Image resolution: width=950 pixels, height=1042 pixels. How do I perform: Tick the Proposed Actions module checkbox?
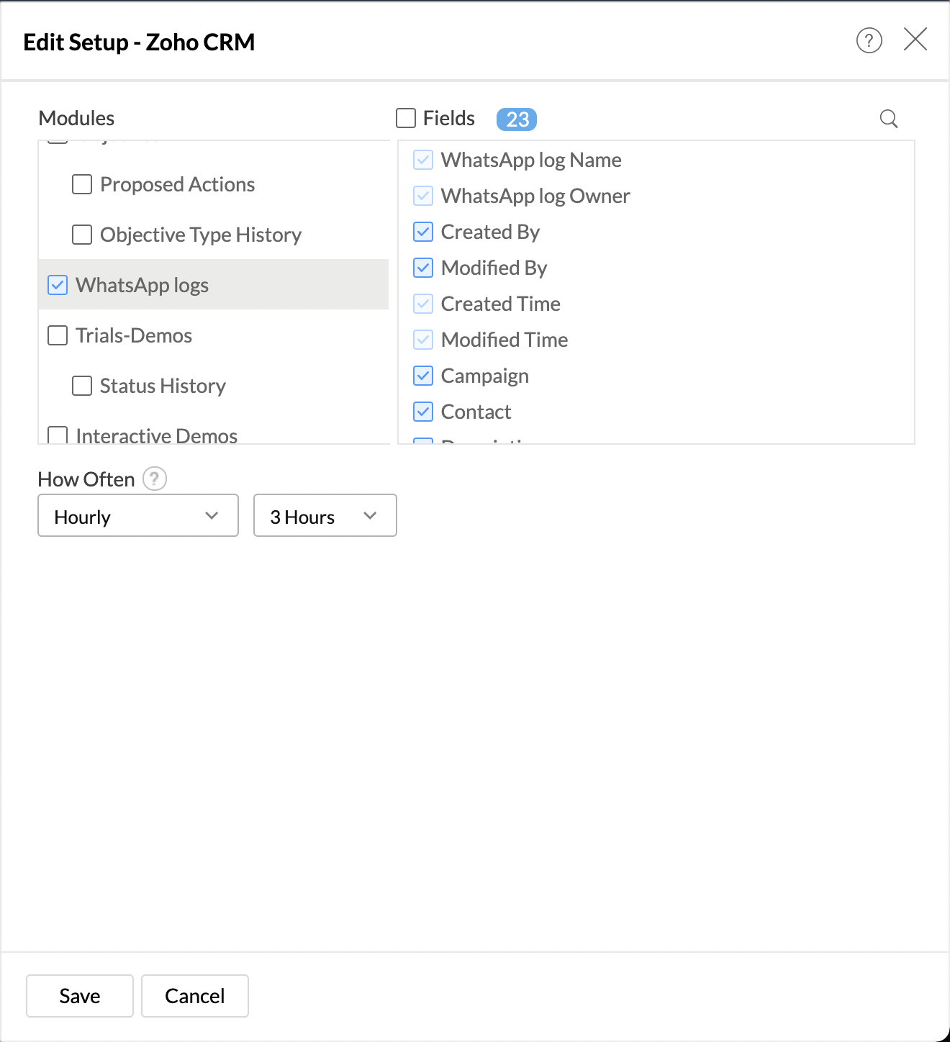tap(82, 184)
